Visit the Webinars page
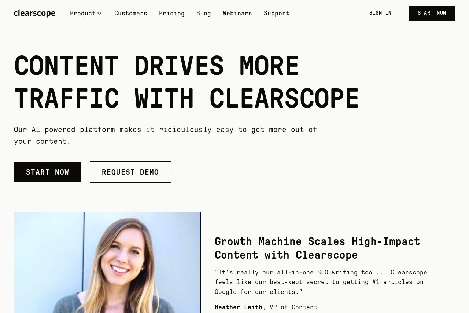Image resolution: width=469 pixels, height=313 pixels. tap(237, 13)
